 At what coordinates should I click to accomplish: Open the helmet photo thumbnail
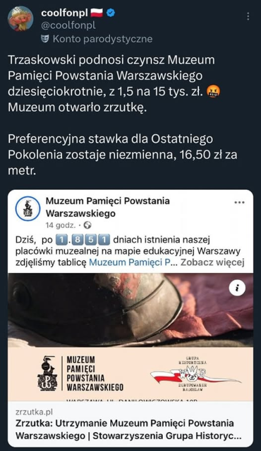click(x=130, y=310)
